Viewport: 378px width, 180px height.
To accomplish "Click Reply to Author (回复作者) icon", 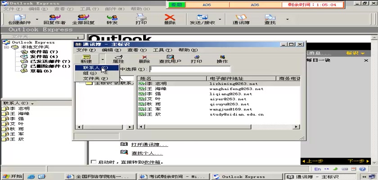I will (54, 19).
